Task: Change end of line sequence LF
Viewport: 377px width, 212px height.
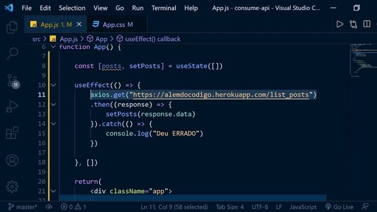Action: (279, 207)
